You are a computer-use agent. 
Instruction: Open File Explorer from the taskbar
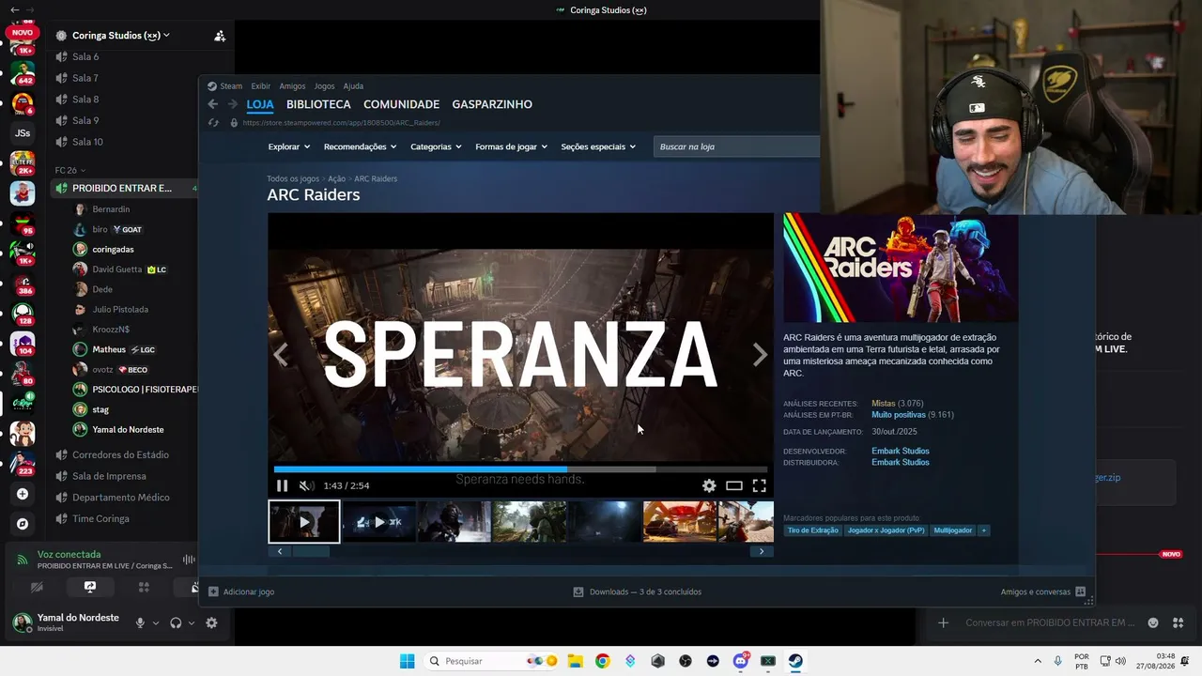[575, 661]
